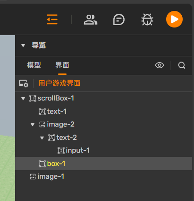This screenshot has height=201, width=194.
Task: Open the collaborators people icon
Action: [91, 19]
